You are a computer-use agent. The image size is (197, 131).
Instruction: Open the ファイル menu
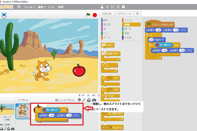[x=29, y=7]
